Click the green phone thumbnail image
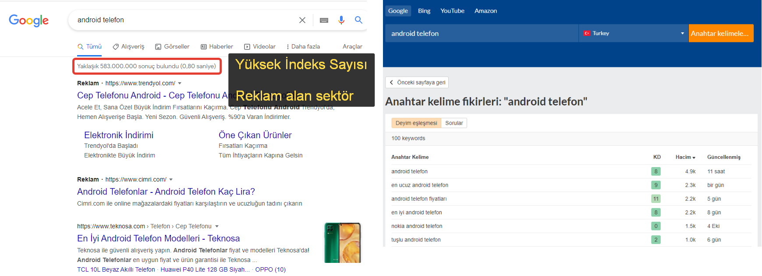This screenshot has width=762, height=276. click(x=343, y=243)
